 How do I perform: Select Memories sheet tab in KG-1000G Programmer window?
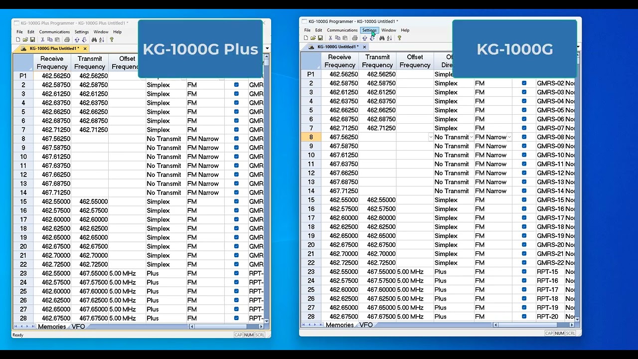[340, 325]
